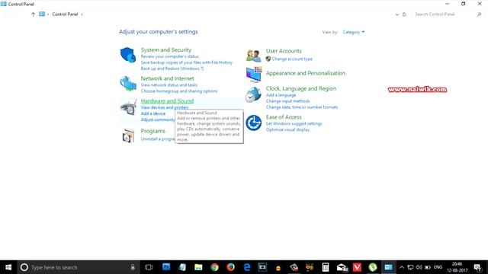The width and height of the screenshot is (488, 274).
Task: Click the Up arrow in navigation bar
Action: point(33,14)
